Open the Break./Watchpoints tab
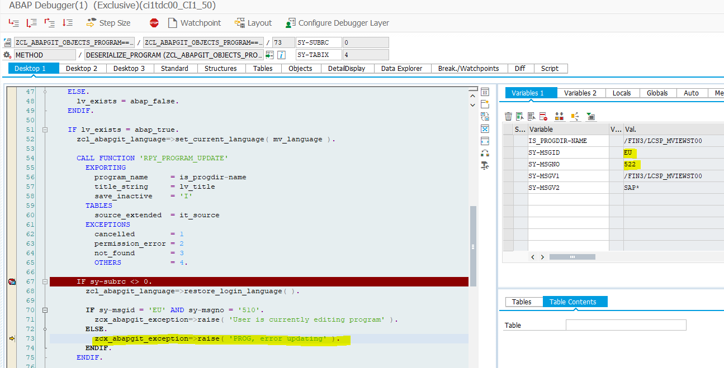724x368 pixels. [x=469, y=68]
